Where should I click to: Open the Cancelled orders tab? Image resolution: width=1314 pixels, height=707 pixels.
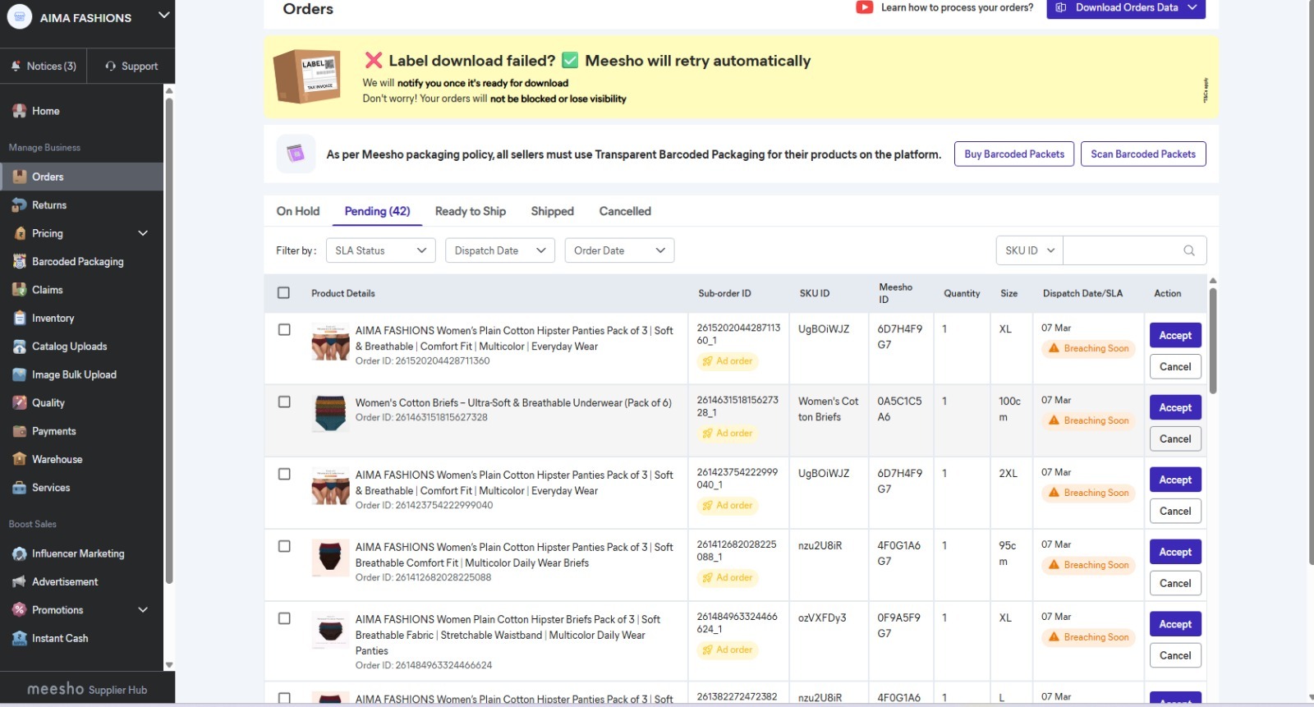[x=624, y=211]
